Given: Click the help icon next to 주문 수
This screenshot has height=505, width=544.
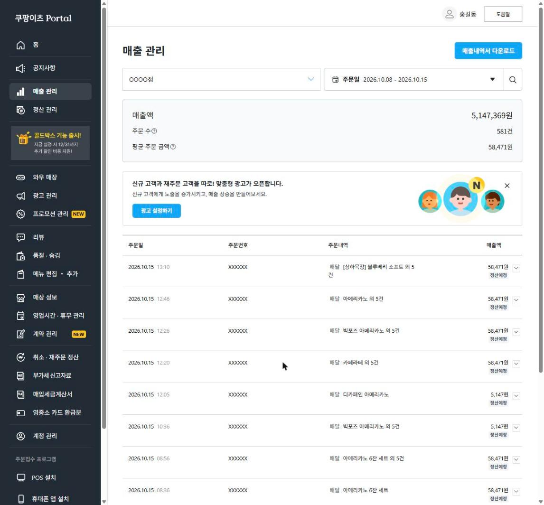Looking at the screenshot, I should [154, 131].
